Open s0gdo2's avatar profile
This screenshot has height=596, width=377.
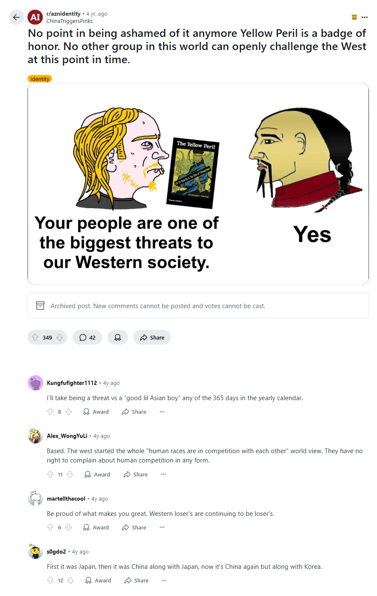(x=36, y=551)
